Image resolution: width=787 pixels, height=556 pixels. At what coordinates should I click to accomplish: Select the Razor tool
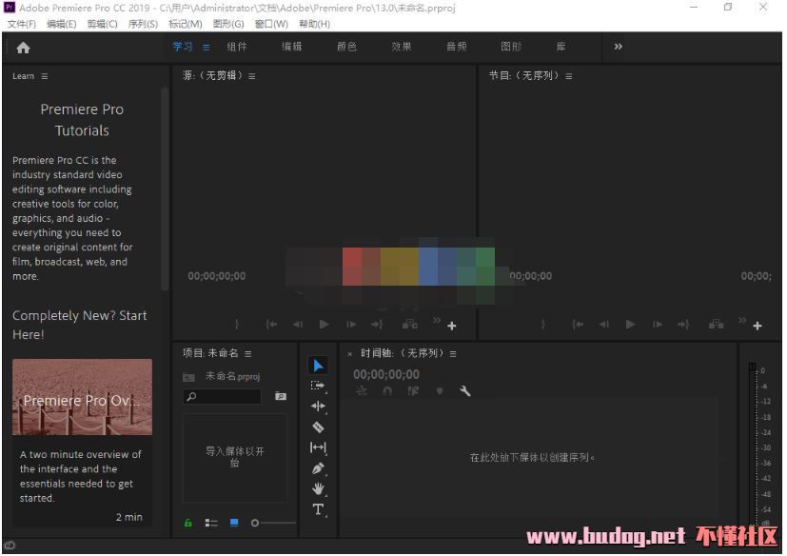318,427
